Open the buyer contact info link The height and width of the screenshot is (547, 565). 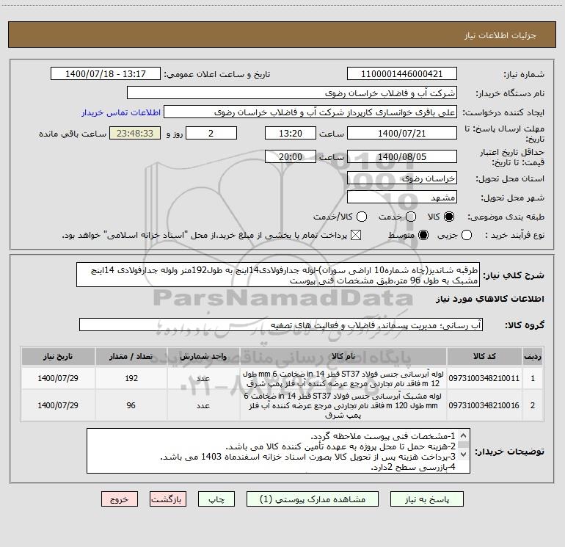pos(121,112)
